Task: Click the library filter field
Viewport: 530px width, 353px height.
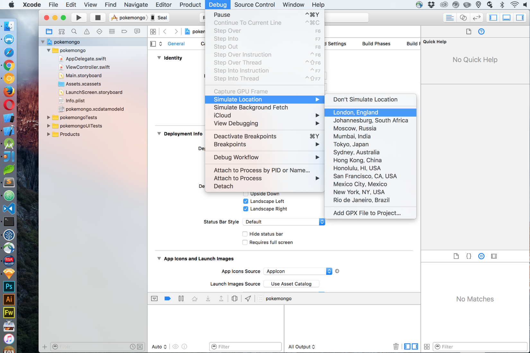Action: point(480,347)
